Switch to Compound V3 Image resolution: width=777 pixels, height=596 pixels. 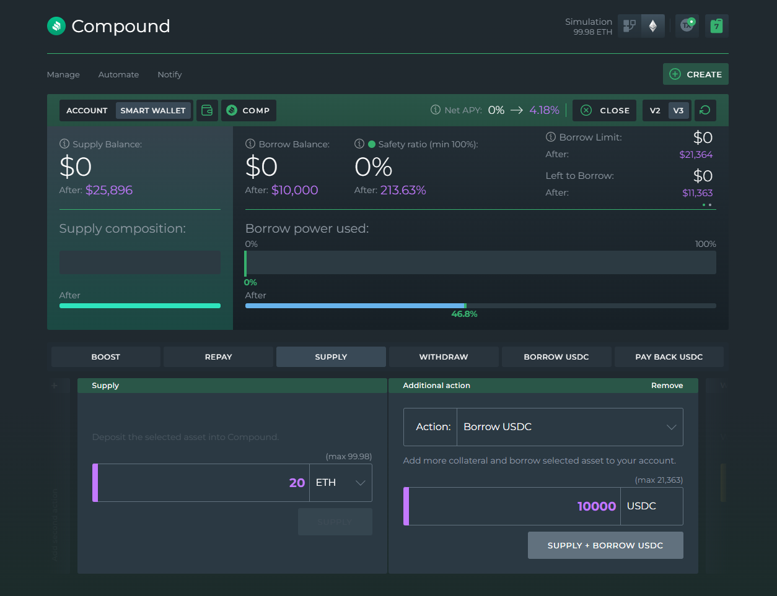pyautogui.click(x=678, y=110)
